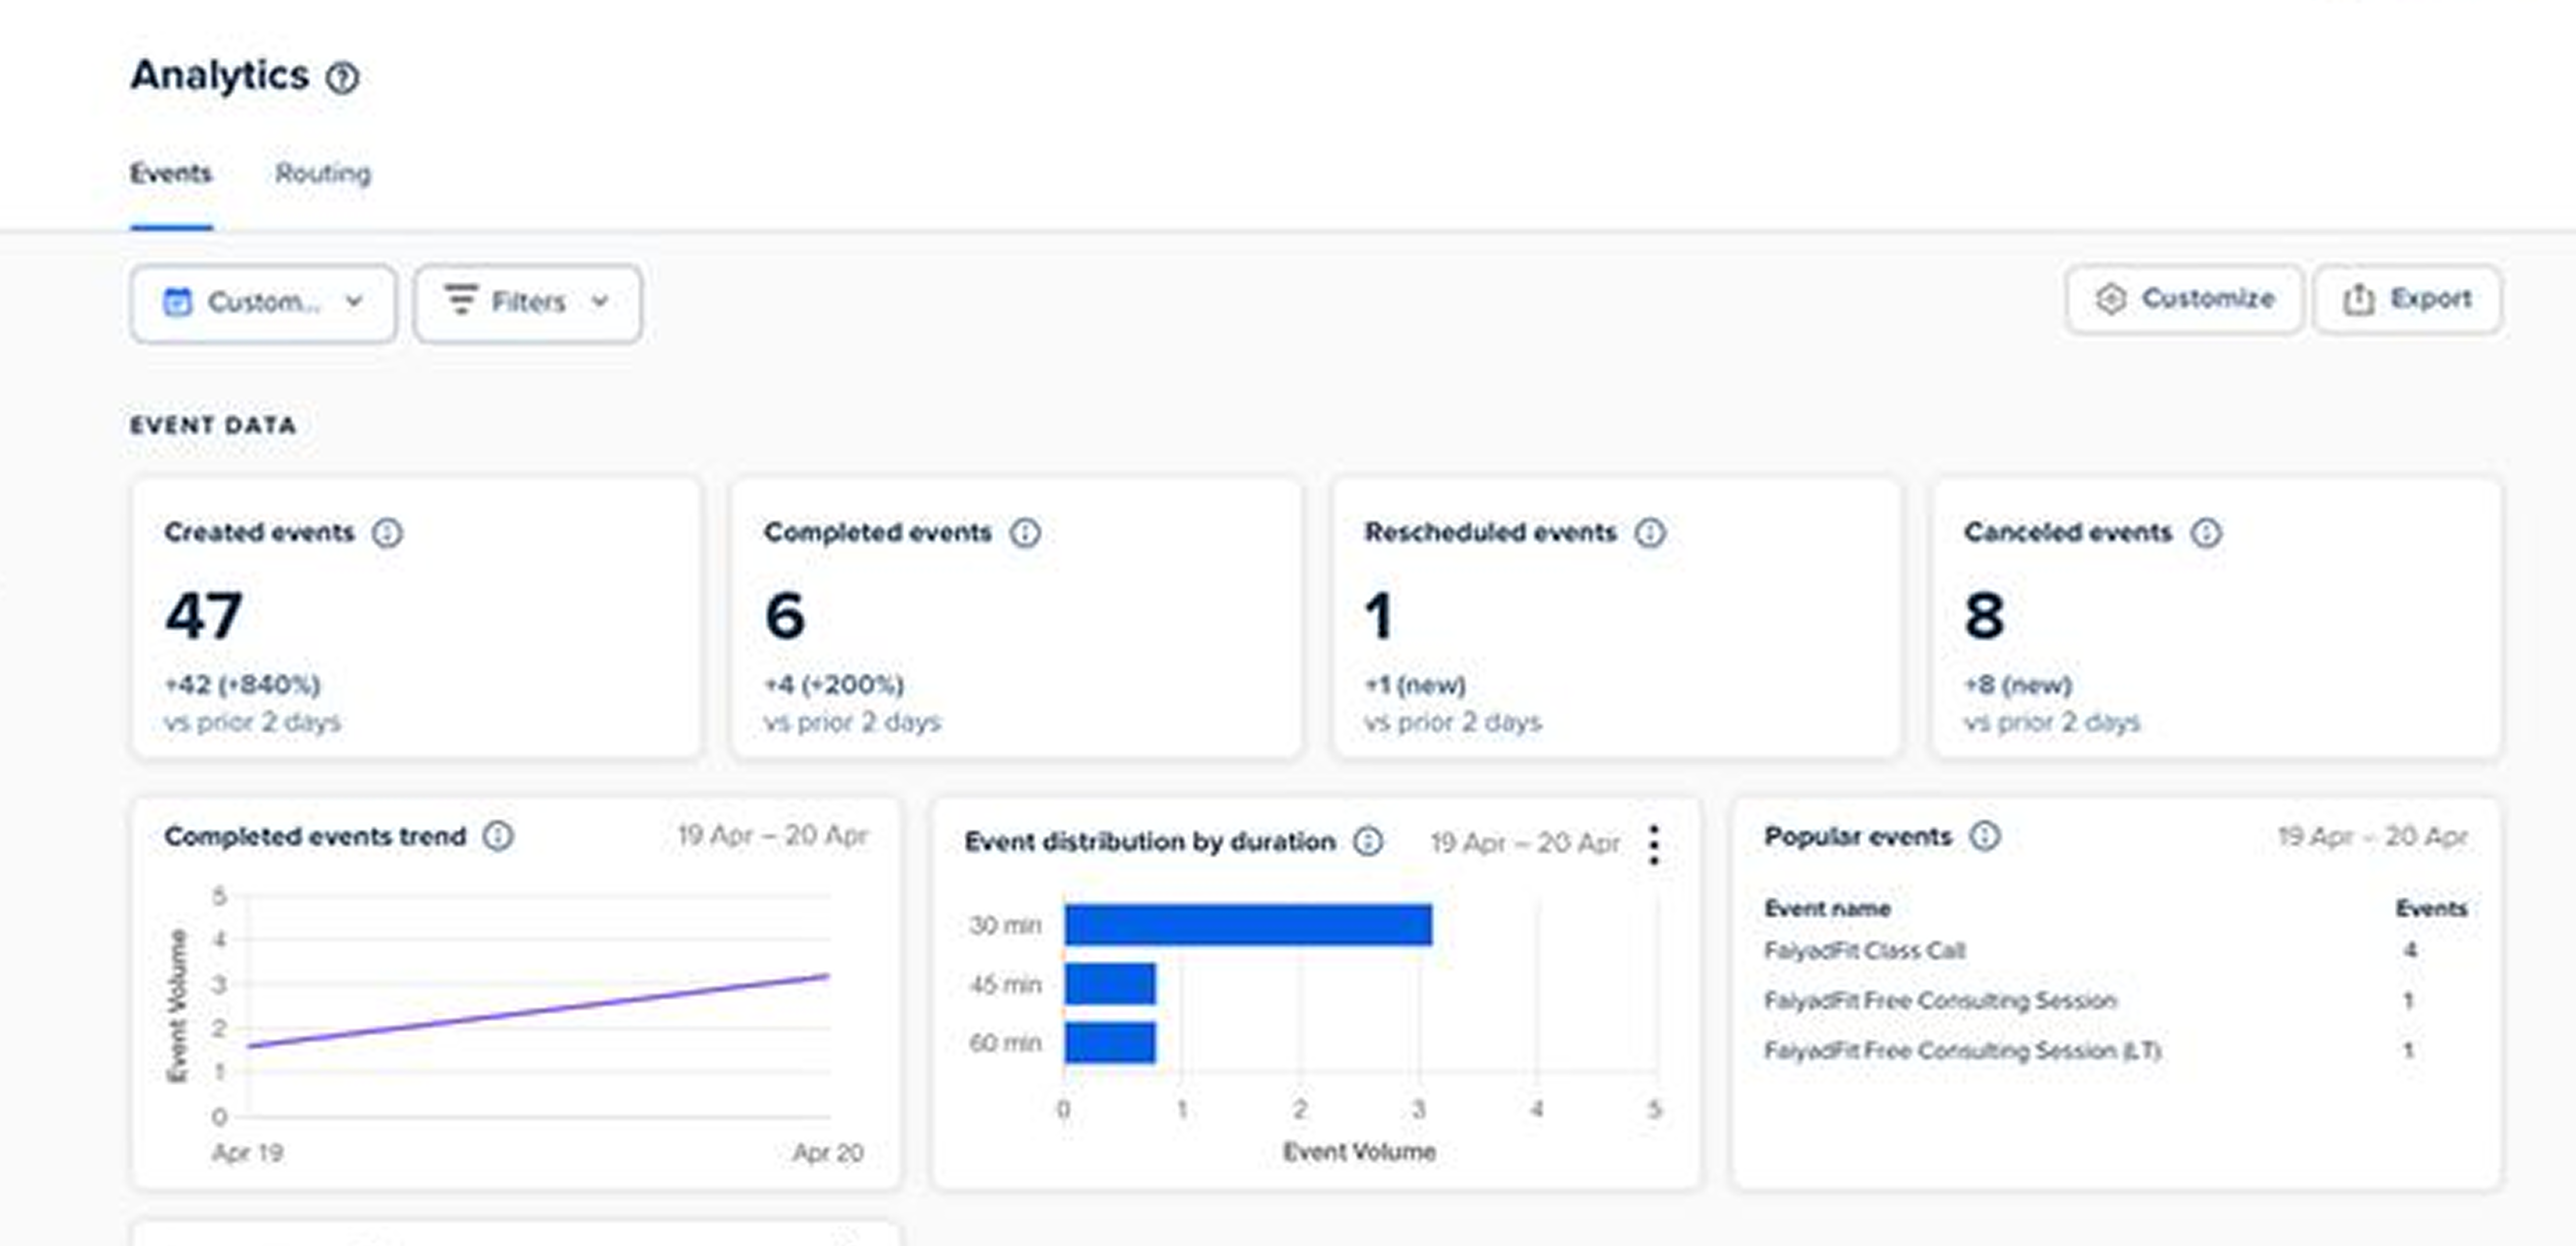The width and height of the screenshot is (2576, 1246).
Task: Click the Export button
Action: coord(2408,299)
